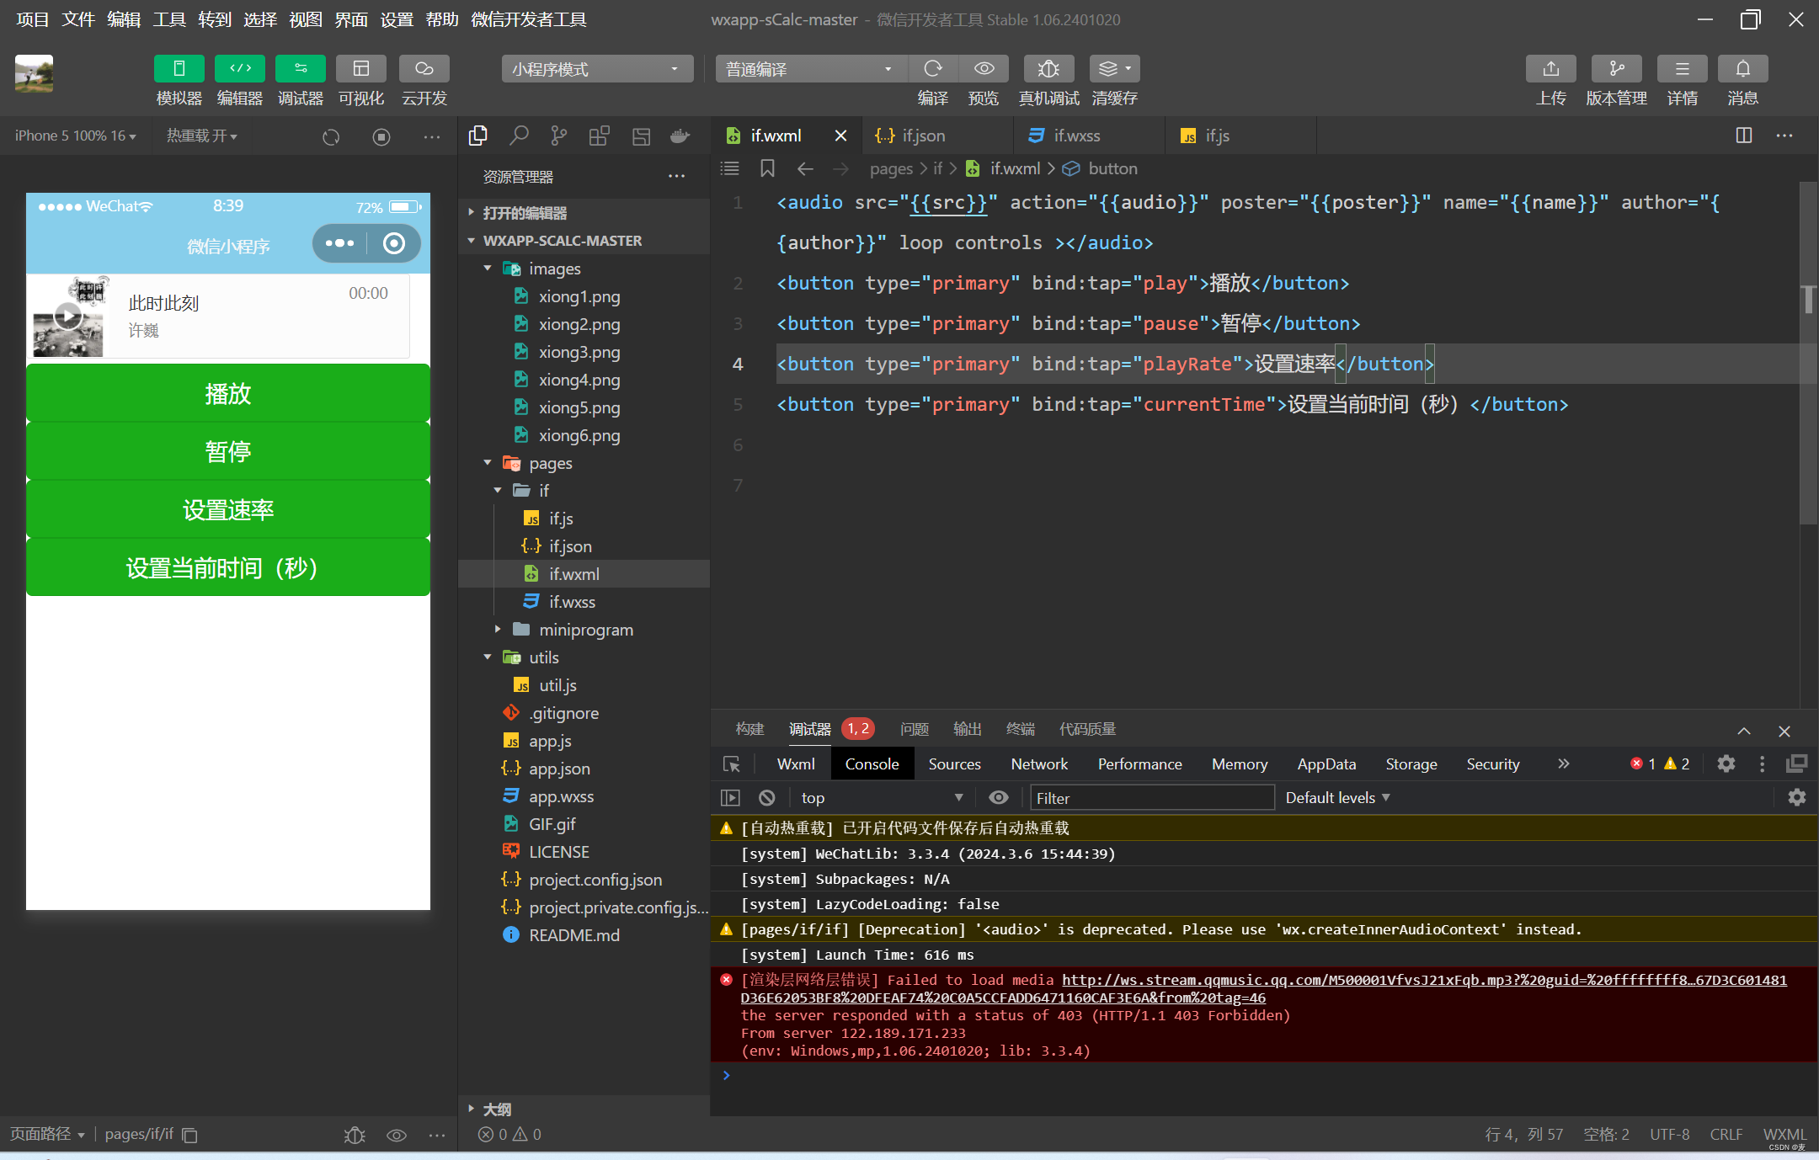Click the failed media URL link in console
The image size is (1819, 1160).
click(x=1423, y=980)
